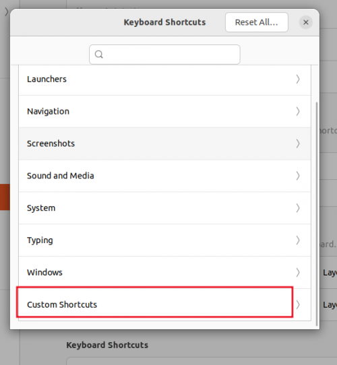Select the System shortcuts entry
This screenshot has height=365, width=337.
(x=164, y=208)
